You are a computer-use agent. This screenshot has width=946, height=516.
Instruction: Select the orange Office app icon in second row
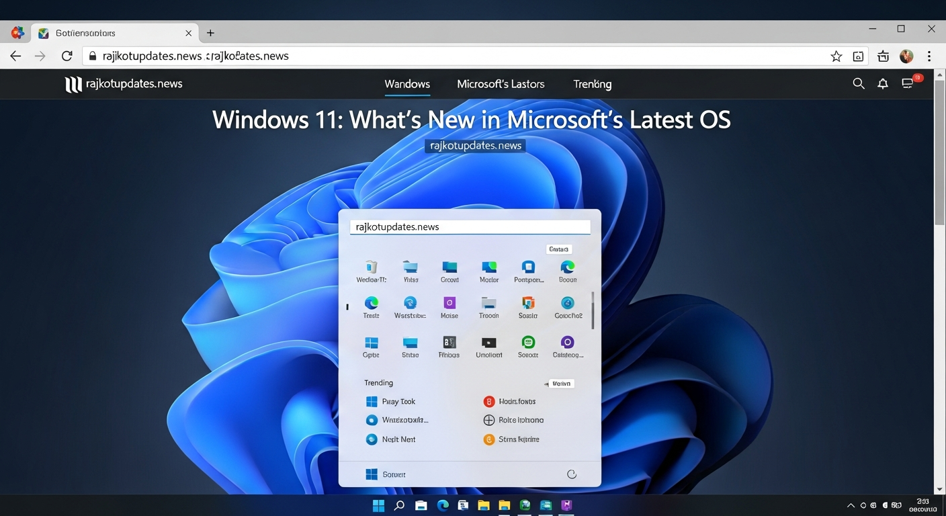click(527, 304)
